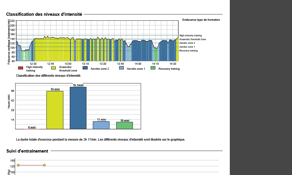The image size is (292, 175).
Task: Click the Anaerobic threshold zone line label at right
Action: (x=192, y=39)
